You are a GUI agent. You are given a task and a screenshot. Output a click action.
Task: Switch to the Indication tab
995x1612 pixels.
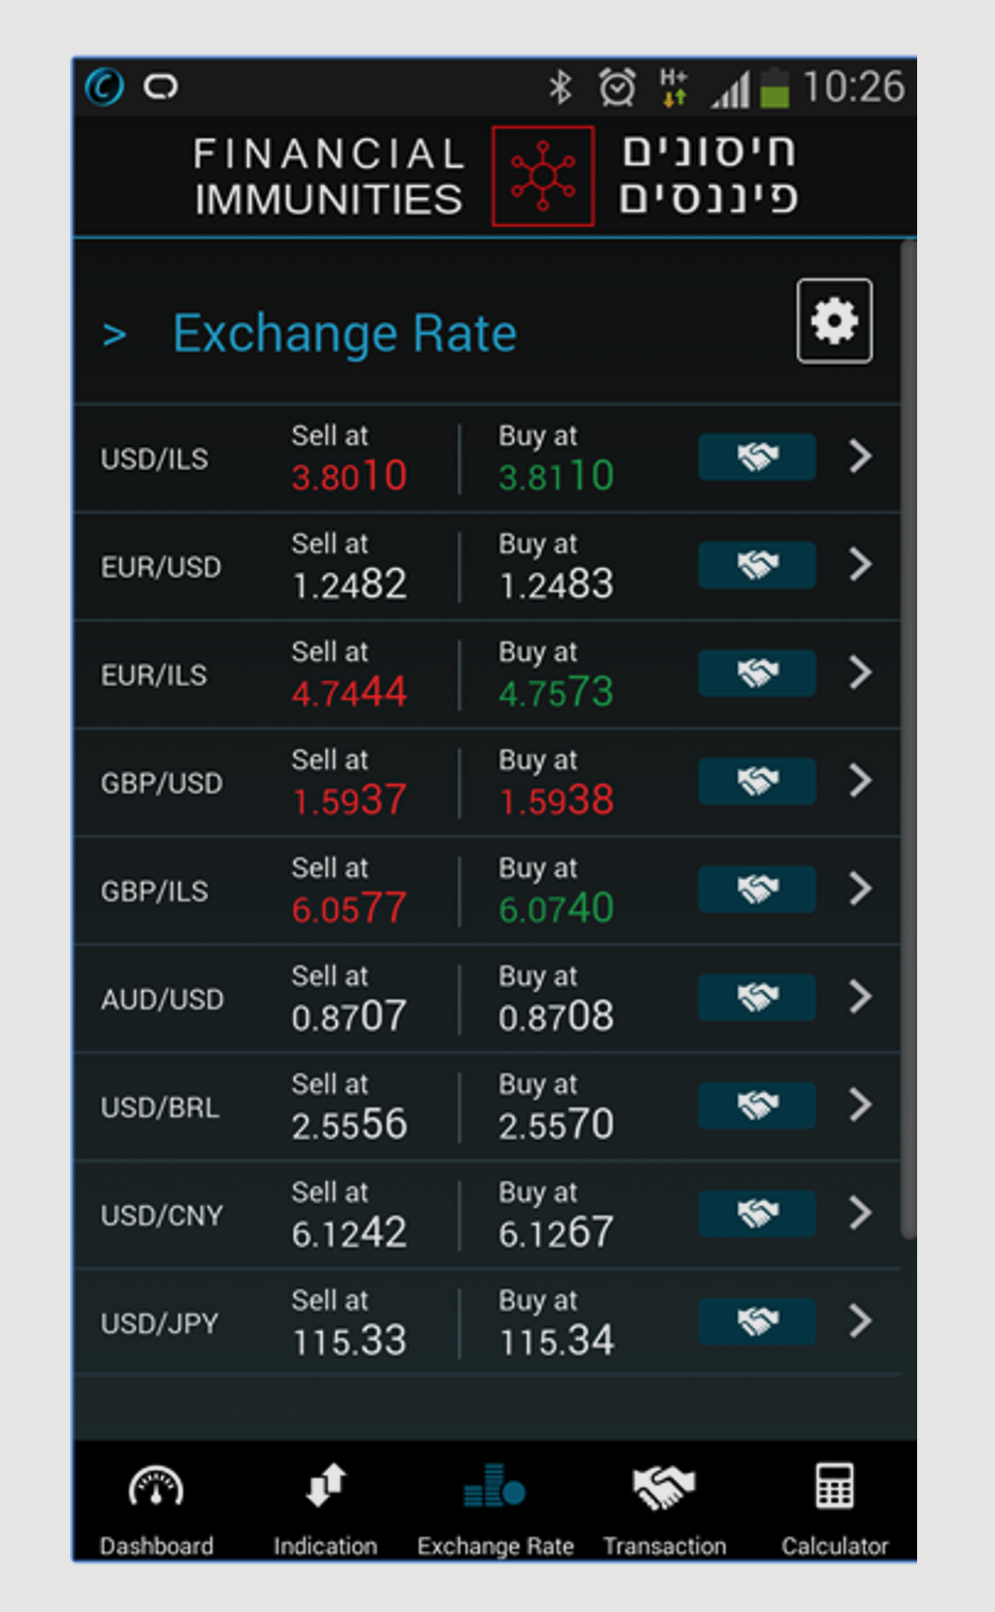coord(325,1509)
